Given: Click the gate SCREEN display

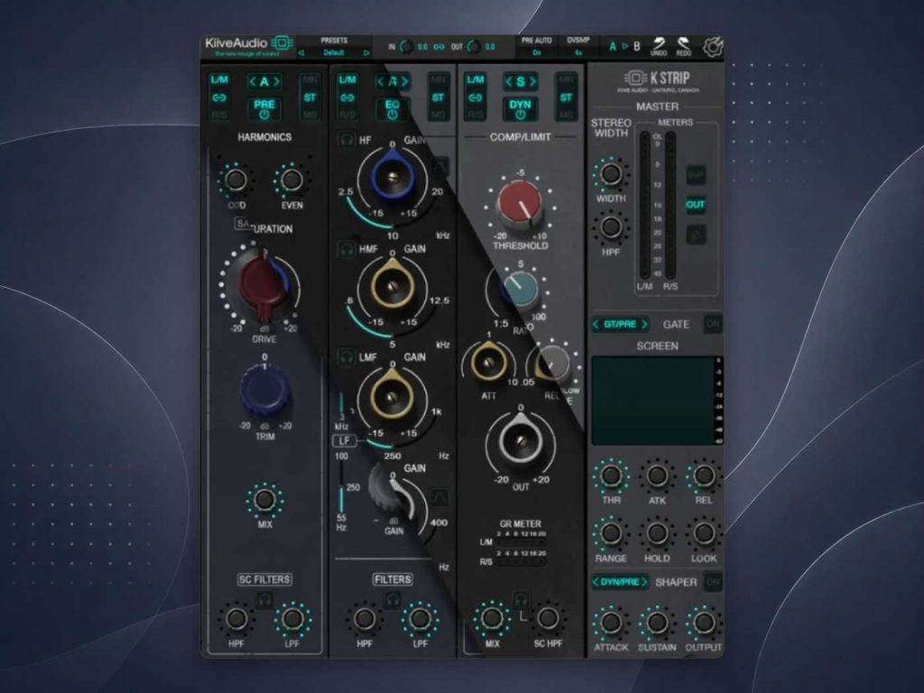Looking at the screenshot, I should coord(655,401).
